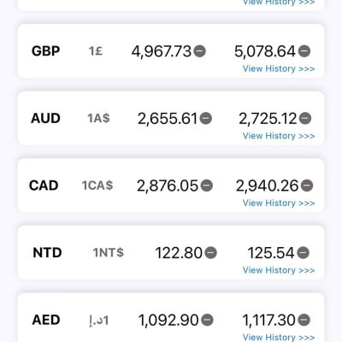Click the gray minus icon beside 5,078.64

pyautogui.click(x=304, y=51)
